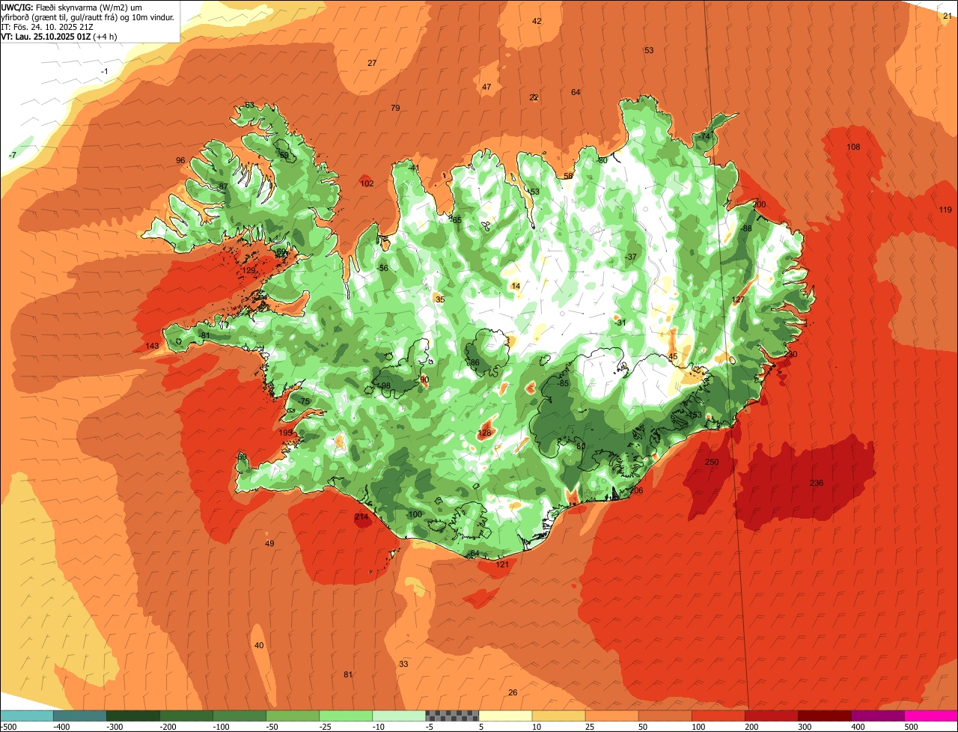Click the '26' value near the bottom of the map

tap(513, 692)
